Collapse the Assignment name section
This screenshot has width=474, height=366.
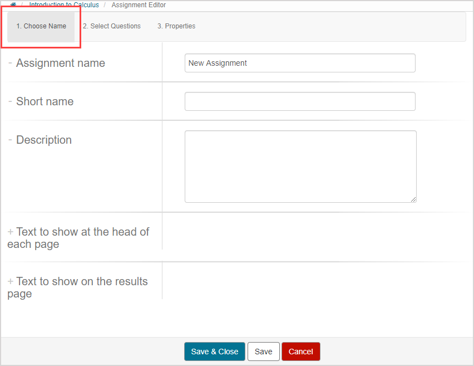coord(10,63)
